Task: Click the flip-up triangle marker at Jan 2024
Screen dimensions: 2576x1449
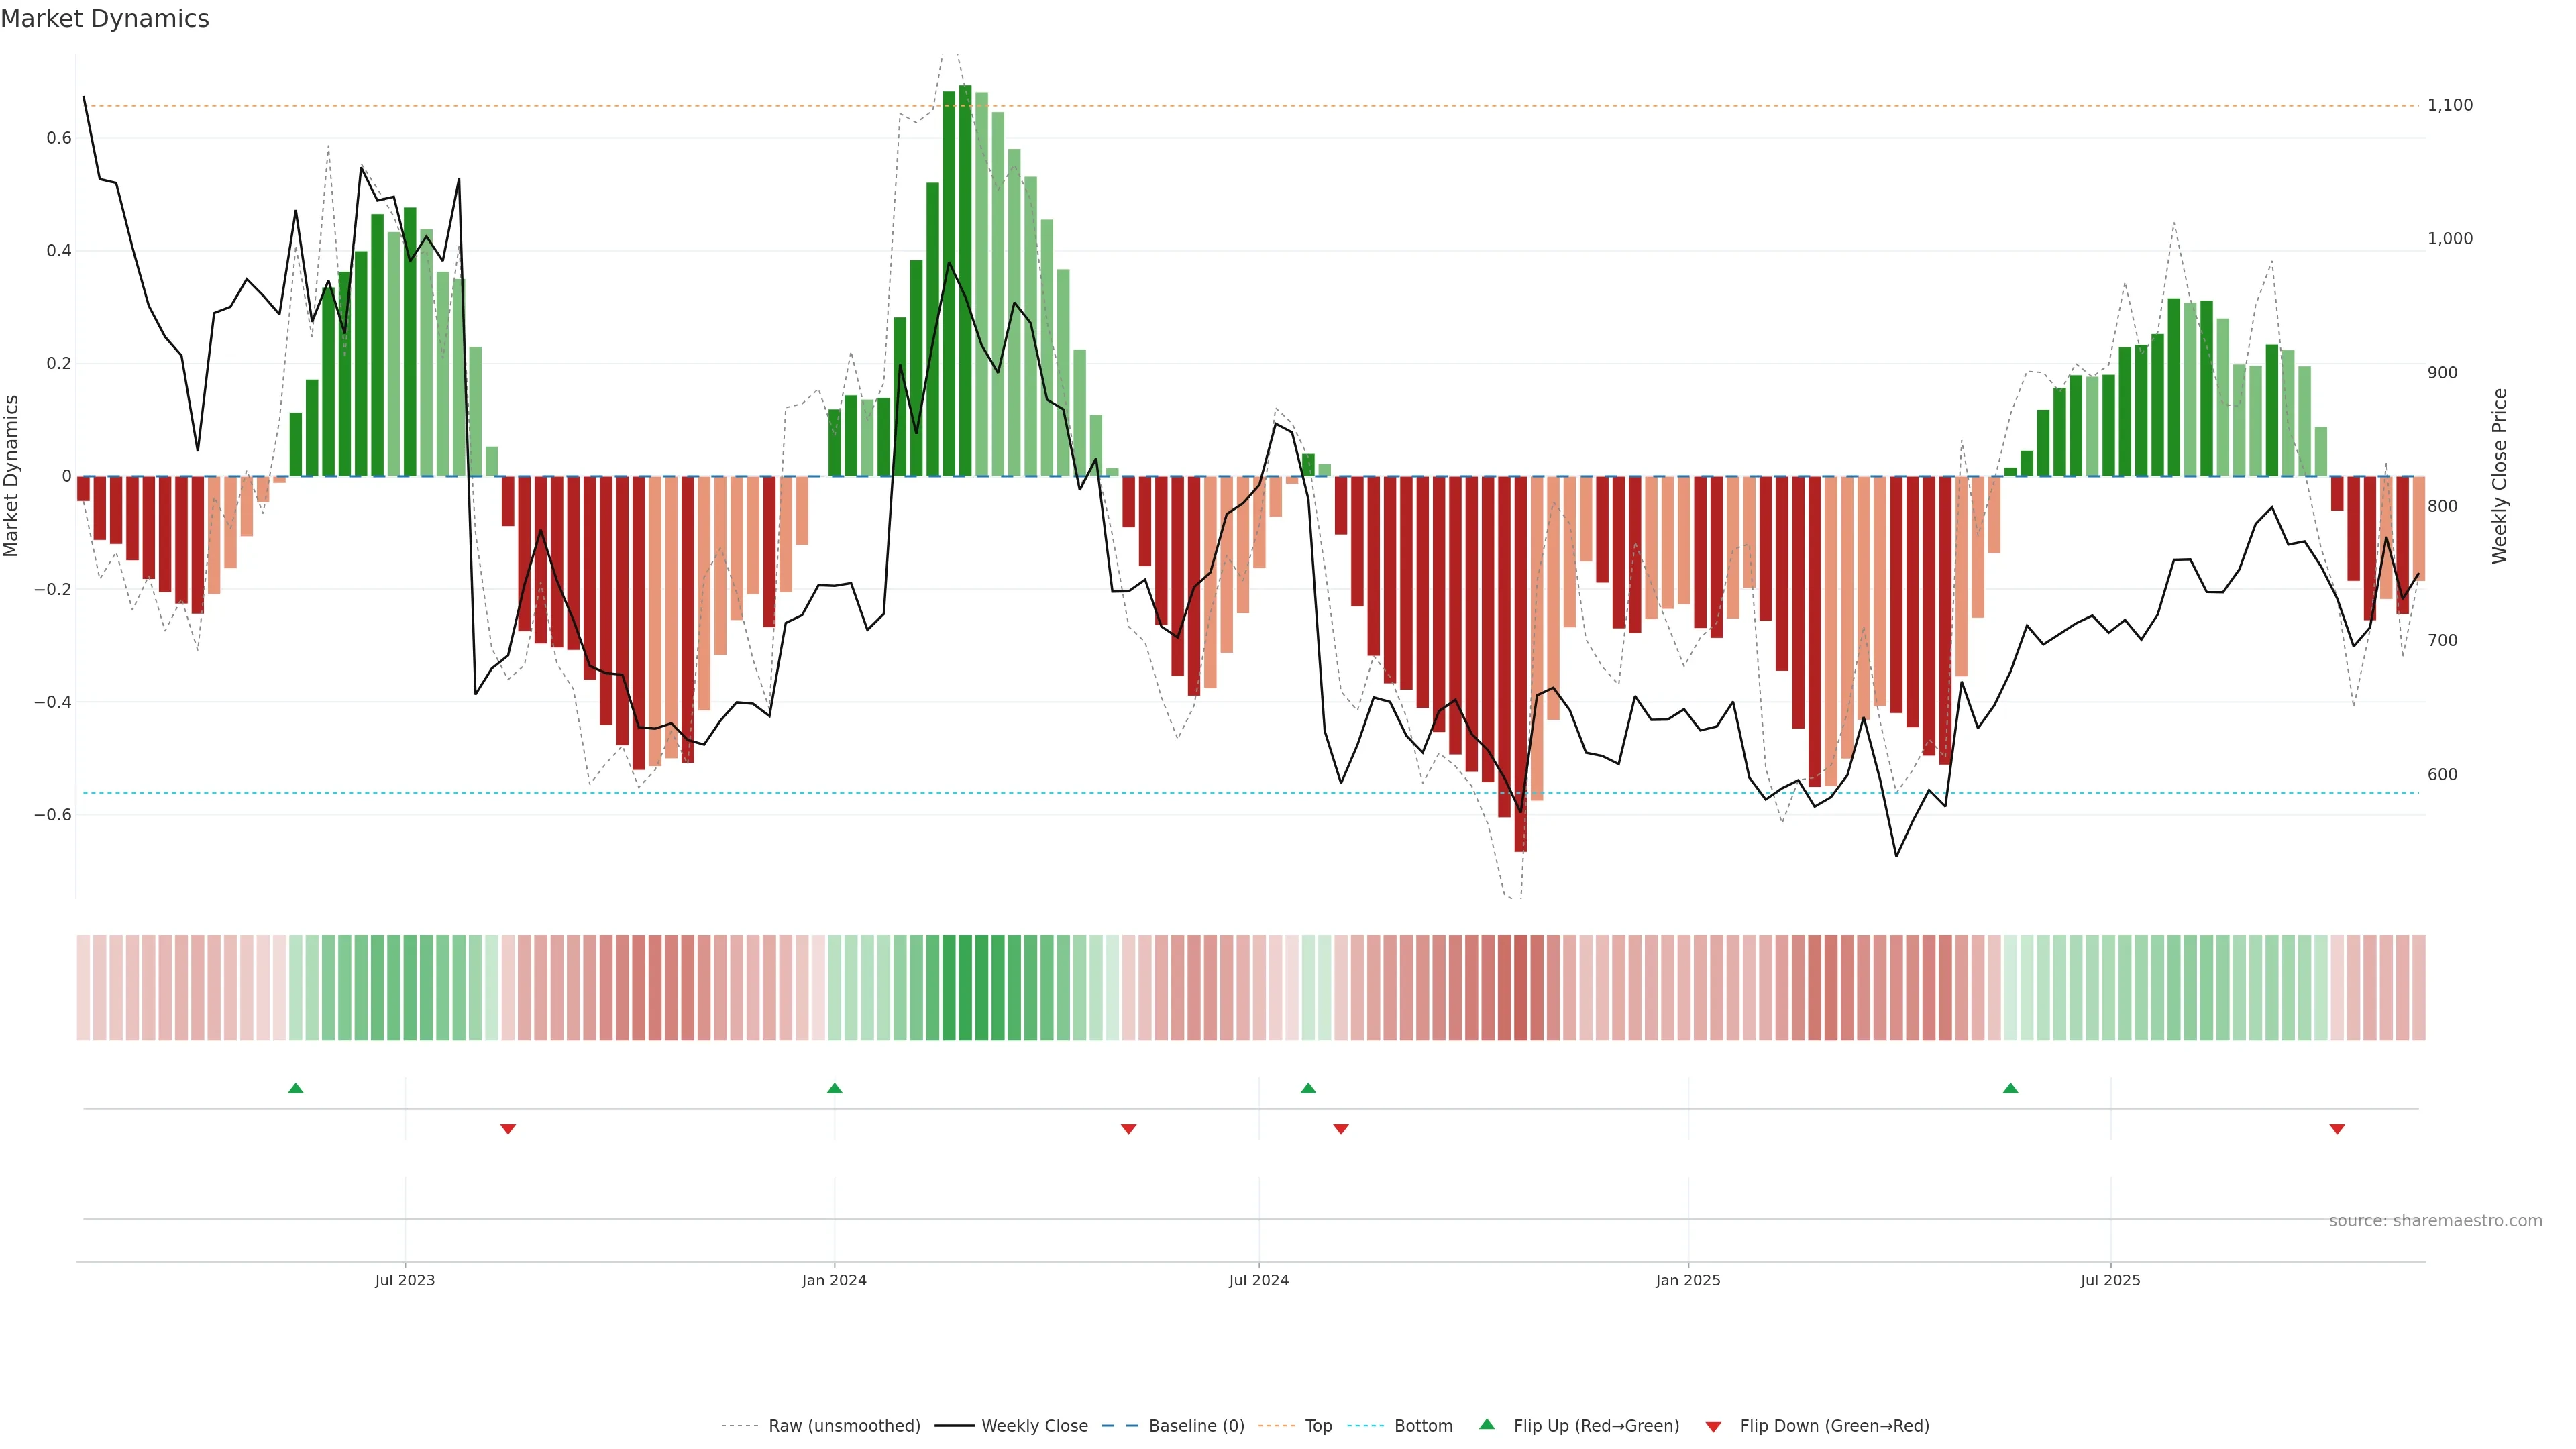Action: tap(834, 1088)
